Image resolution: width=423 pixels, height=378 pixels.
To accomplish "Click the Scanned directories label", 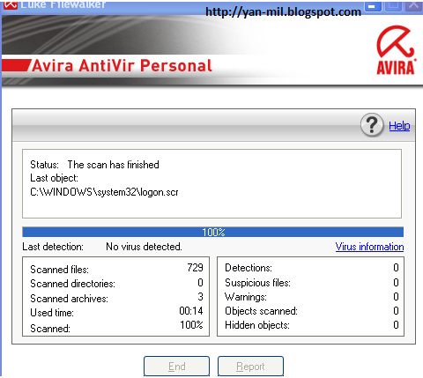I will click(72, 284).
